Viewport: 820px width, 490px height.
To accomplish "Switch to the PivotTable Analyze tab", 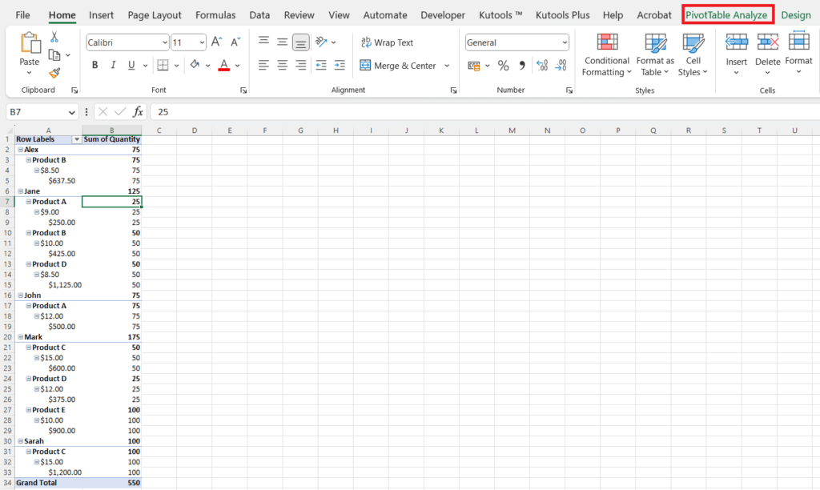I will 727,14.
